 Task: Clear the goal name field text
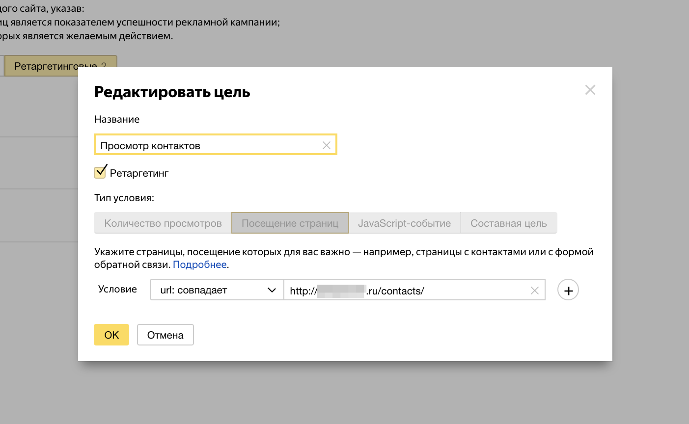[x=326, y=145]
